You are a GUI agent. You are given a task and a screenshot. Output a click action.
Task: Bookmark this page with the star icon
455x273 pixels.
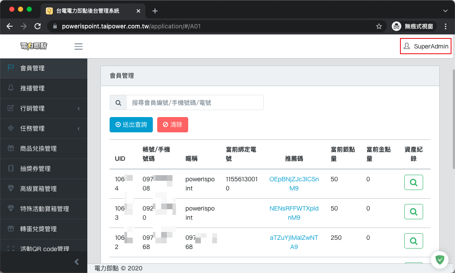379,27
